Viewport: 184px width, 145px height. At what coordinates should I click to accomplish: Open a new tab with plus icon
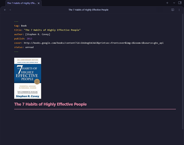(x=167, y=3)
